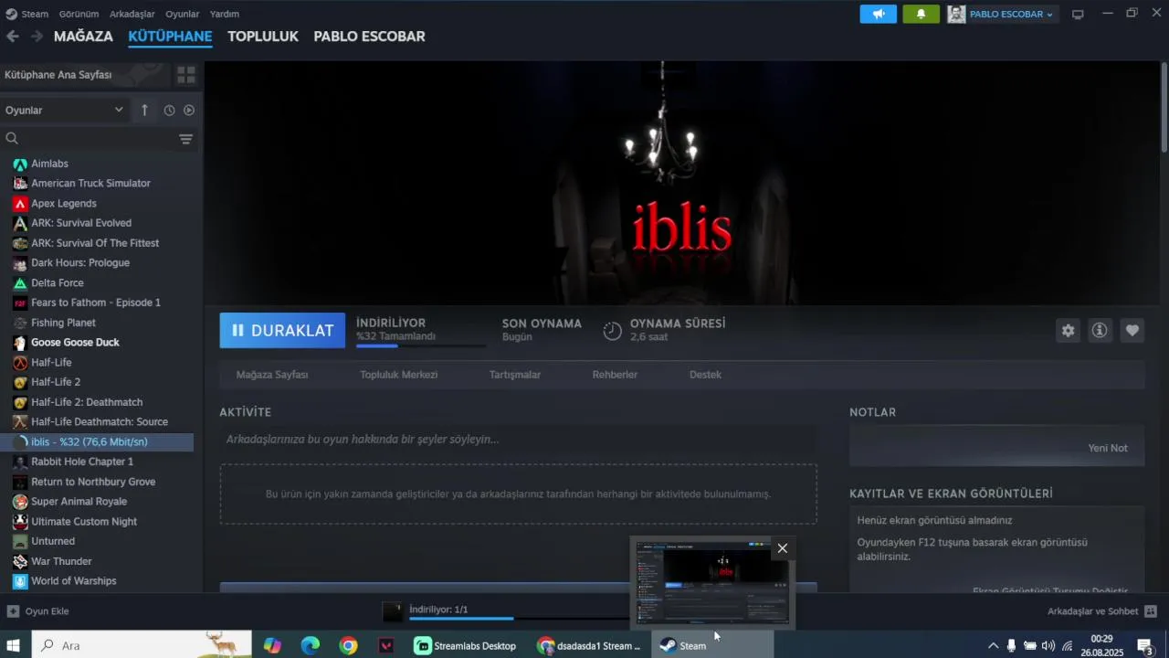Select Fears to Fathom - Episode 1
Screen dimensions: 1169x658
[x=97, y=302]
